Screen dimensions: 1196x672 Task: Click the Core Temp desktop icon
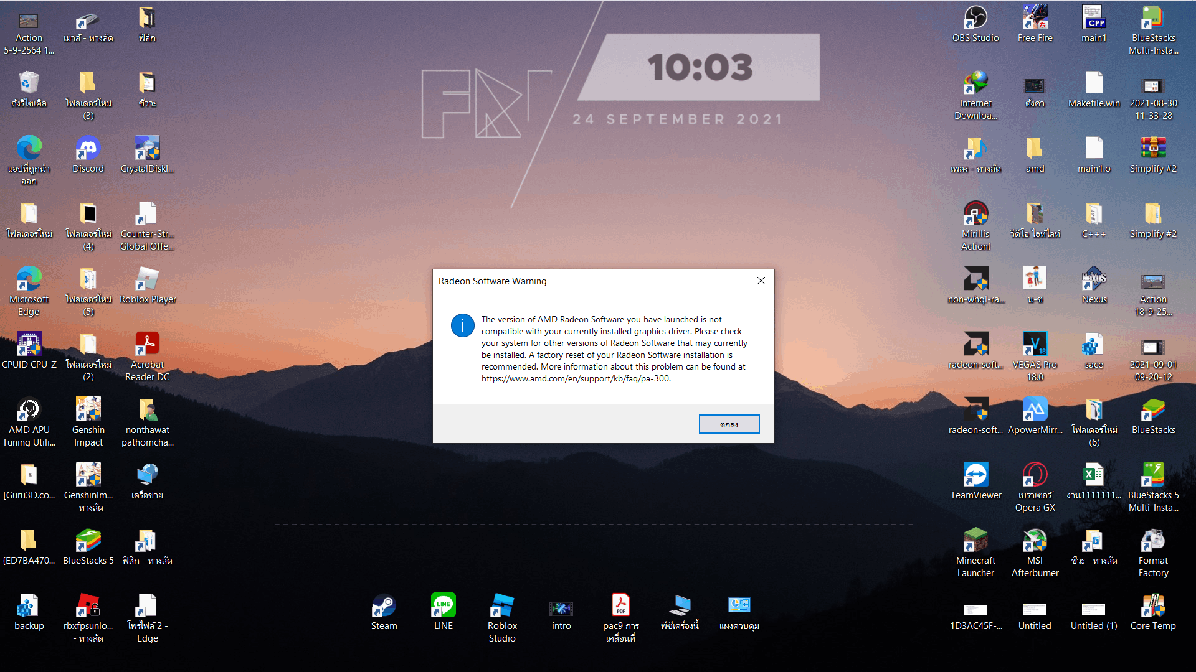click(x=1153, y=606)
